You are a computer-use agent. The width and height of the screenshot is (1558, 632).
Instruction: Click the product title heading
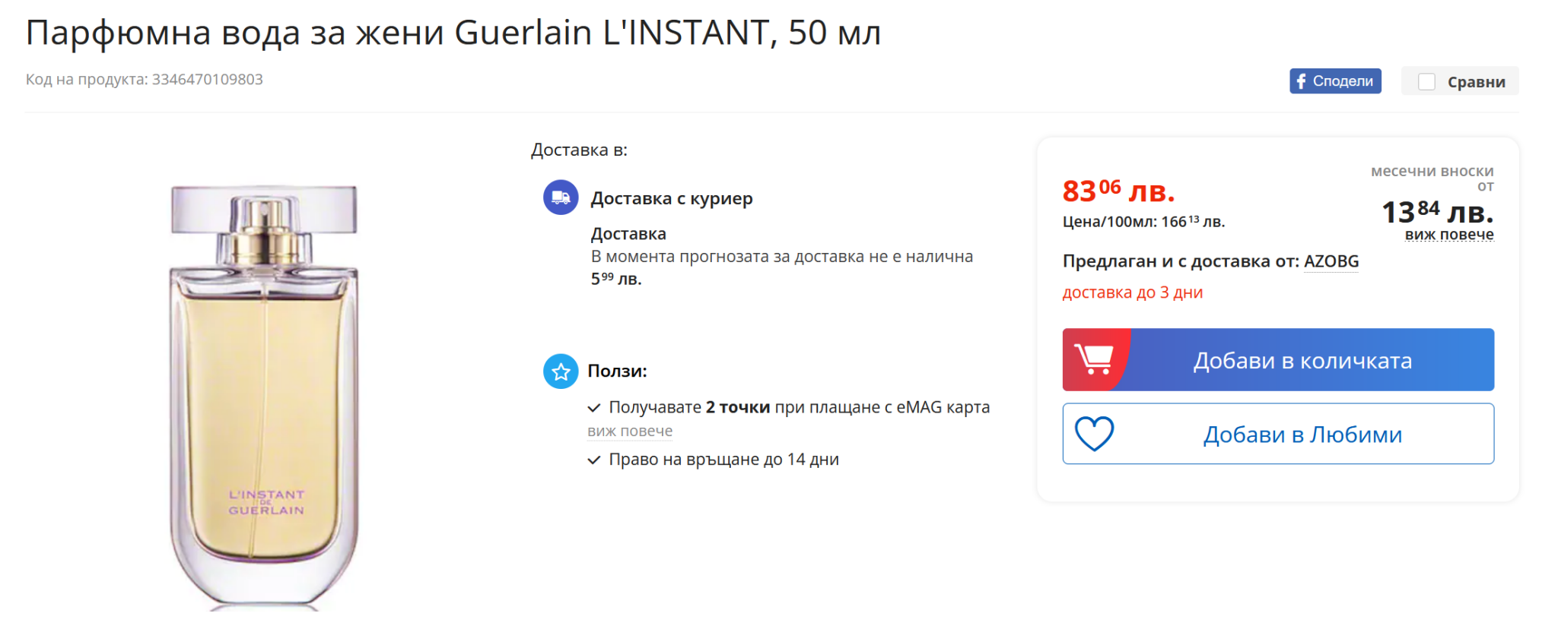[453, 33]
